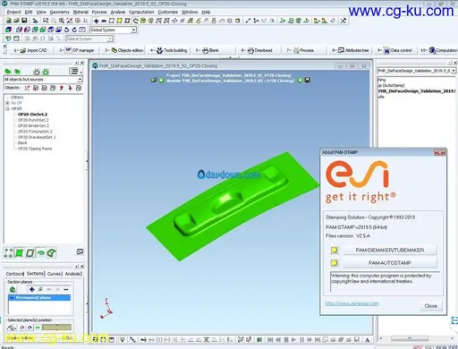Open the esi-group.com link

click(352, 303)
